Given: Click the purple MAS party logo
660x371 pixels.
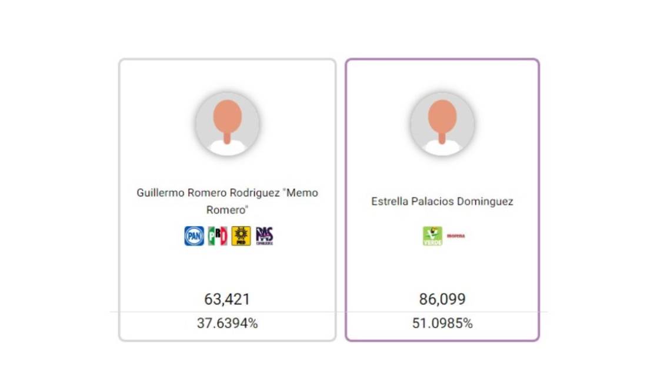Looking at the screenshot, I should tap(264, 236).
